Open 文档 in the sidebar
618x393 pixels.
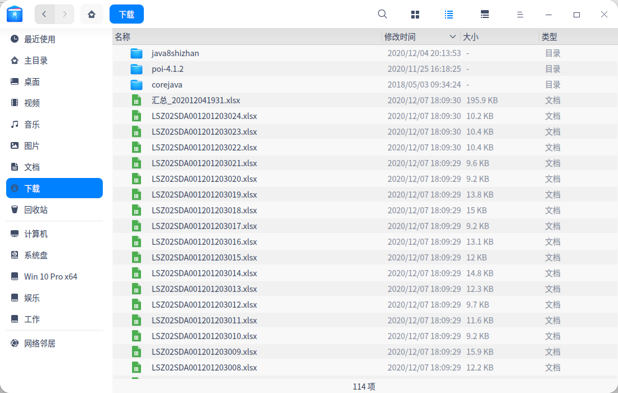54,167
